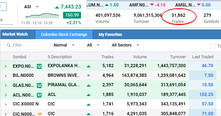Click volume value 163,874,385

[x=134, y=75]
